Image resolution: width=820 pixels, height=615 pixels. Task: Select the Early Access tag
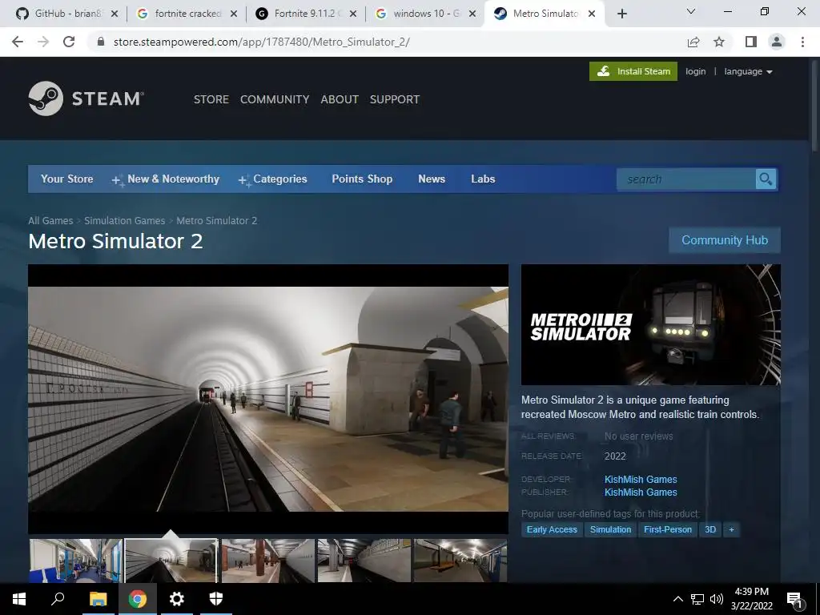coord(552,530)
